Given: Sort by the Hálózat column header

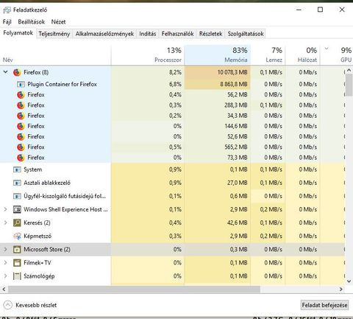Looking at the screenshot, I should coord(302,55).
